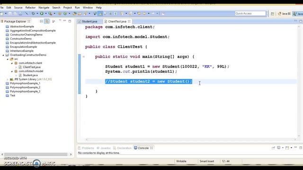
Task: Click the Save All icon in toolbar
Action: (x=15, y=14)
